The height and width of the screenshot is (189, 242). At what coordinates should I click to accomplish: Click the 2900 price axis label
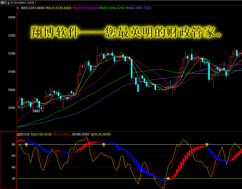[x=12, y=108]
